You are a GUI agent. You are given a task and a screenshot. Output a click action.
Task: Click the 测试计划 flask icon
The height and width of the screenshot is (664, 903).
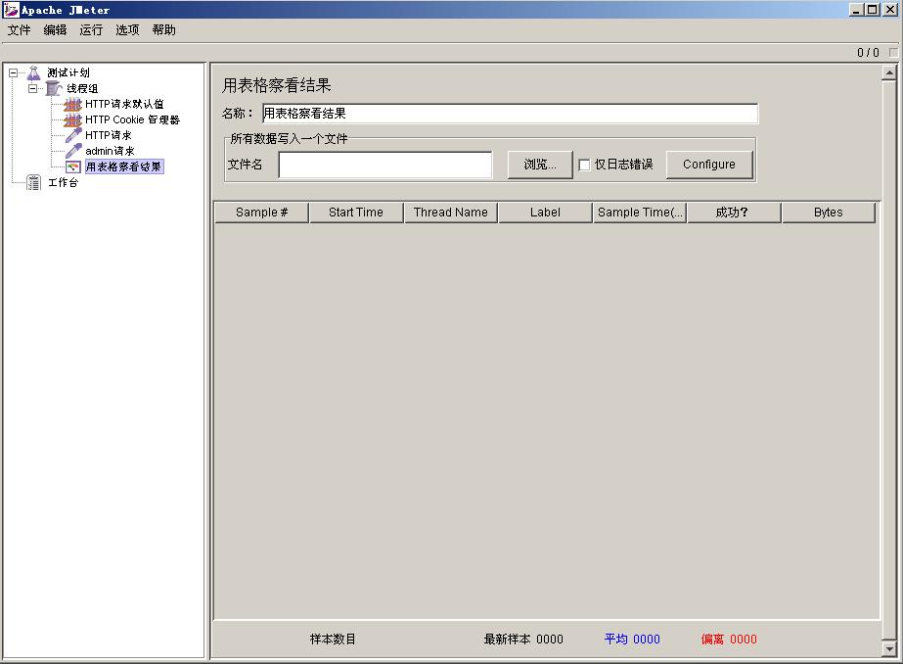point(34,72)
